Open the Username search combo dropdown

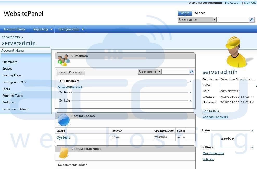[x=214, y=19]
